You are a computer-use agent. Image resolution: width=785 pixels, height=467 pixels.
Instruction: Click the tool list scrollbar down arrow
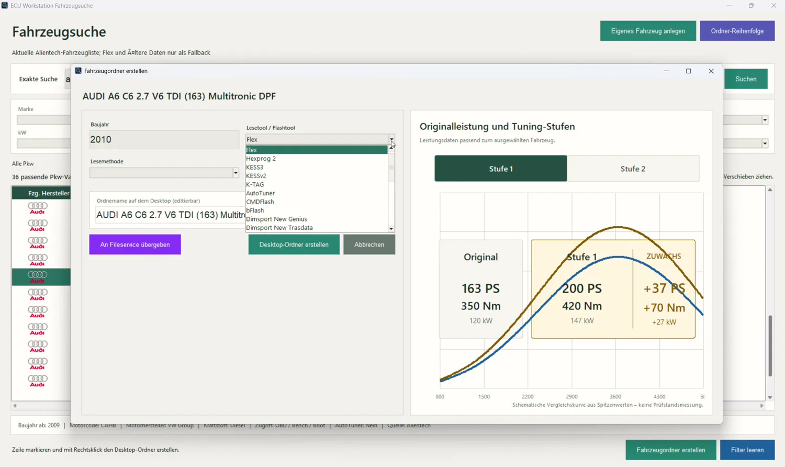click(x=391, y=229)
